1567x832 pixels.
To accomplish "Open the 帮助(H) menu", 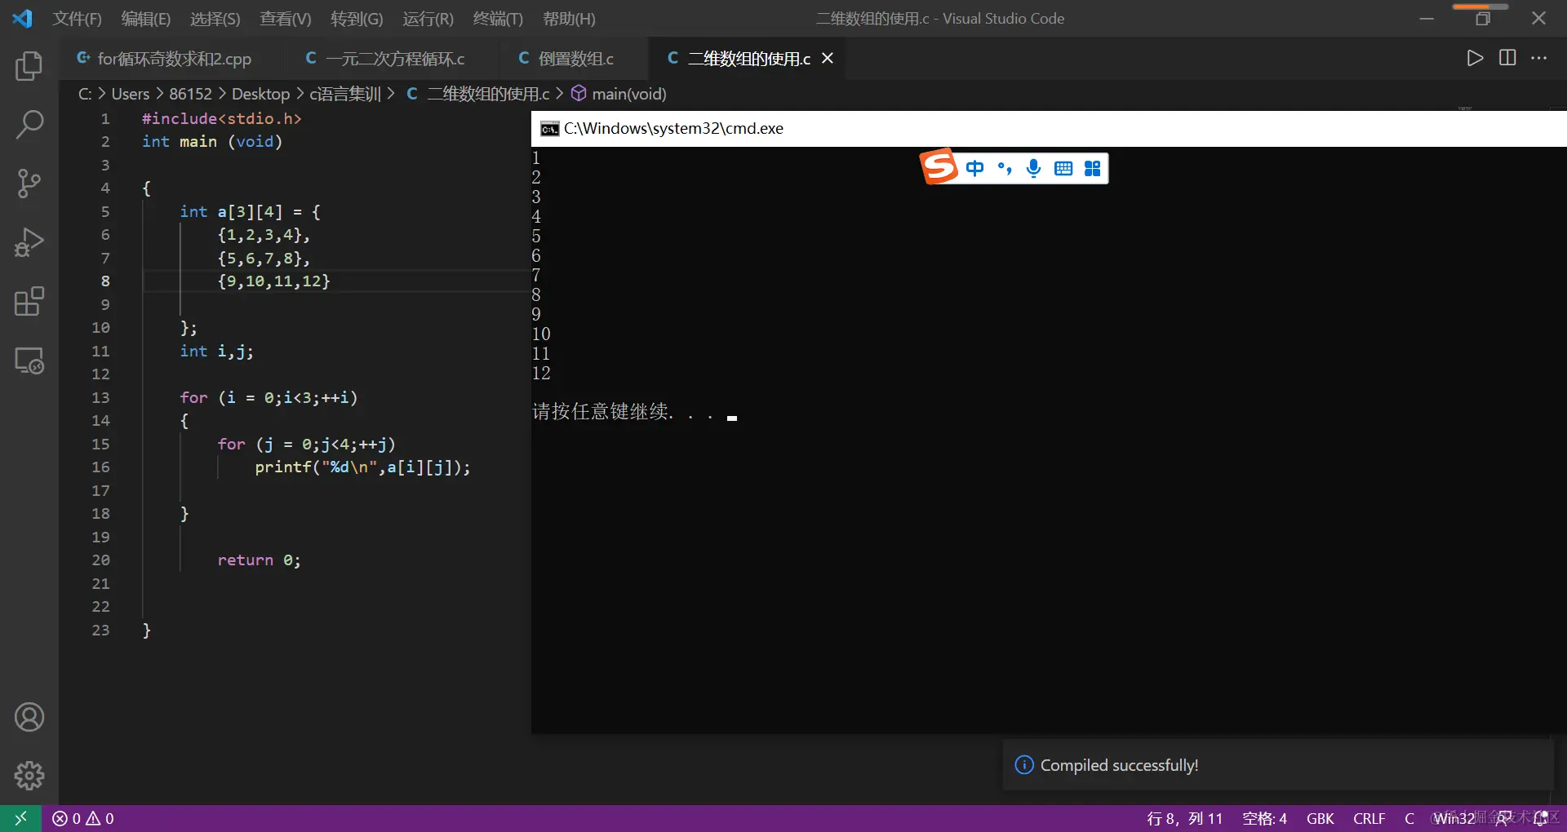I will [569, 19].
